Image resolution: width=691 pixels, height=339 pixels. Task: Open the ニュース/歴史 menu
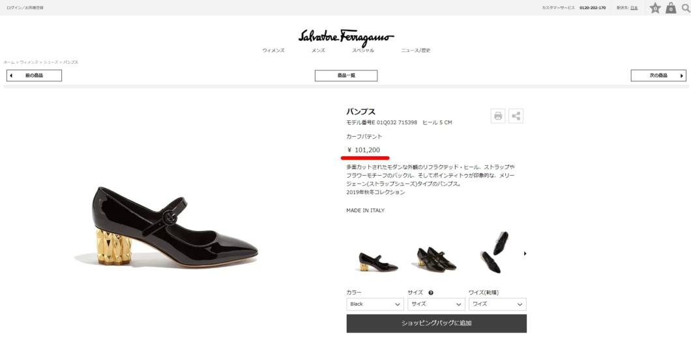coord(415,51)
